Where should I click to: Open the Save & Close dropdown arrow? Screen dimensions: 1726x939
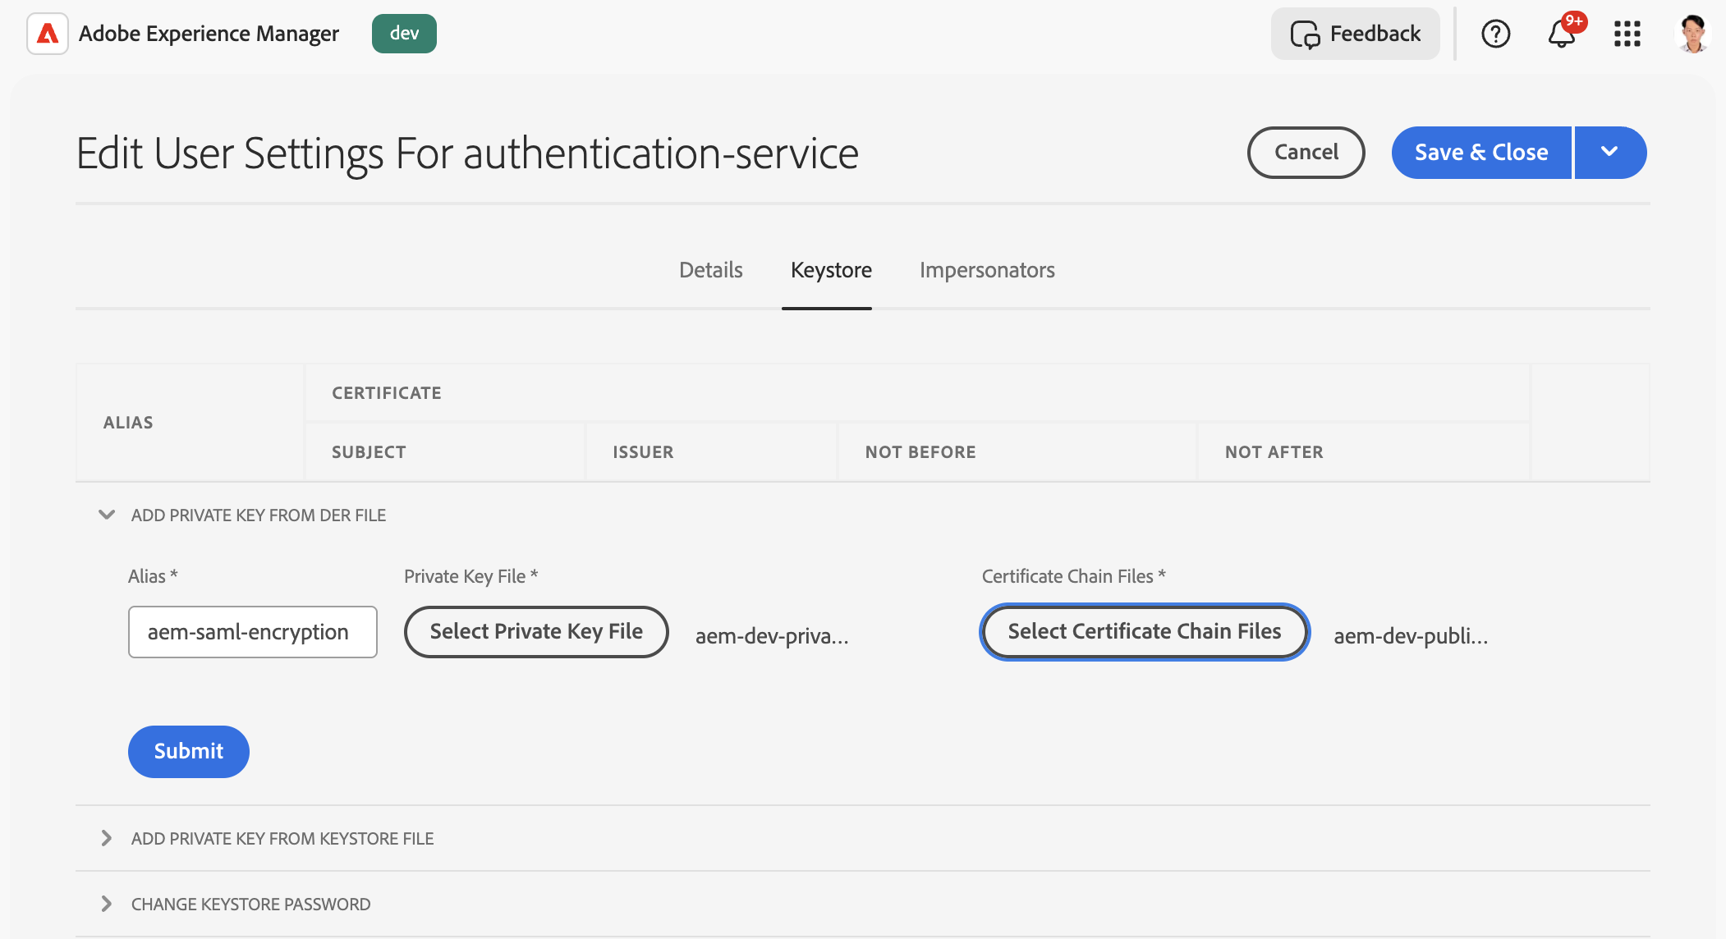coord(1609,152)
